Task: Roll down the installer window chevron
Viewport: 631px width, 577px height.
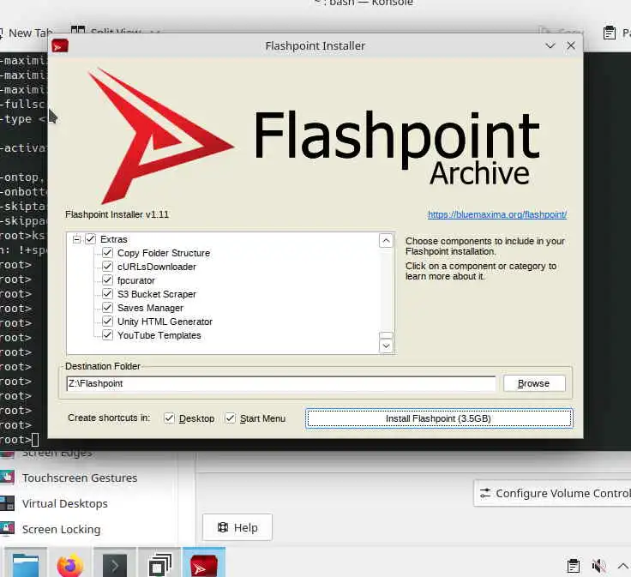Action: (550, 46)
